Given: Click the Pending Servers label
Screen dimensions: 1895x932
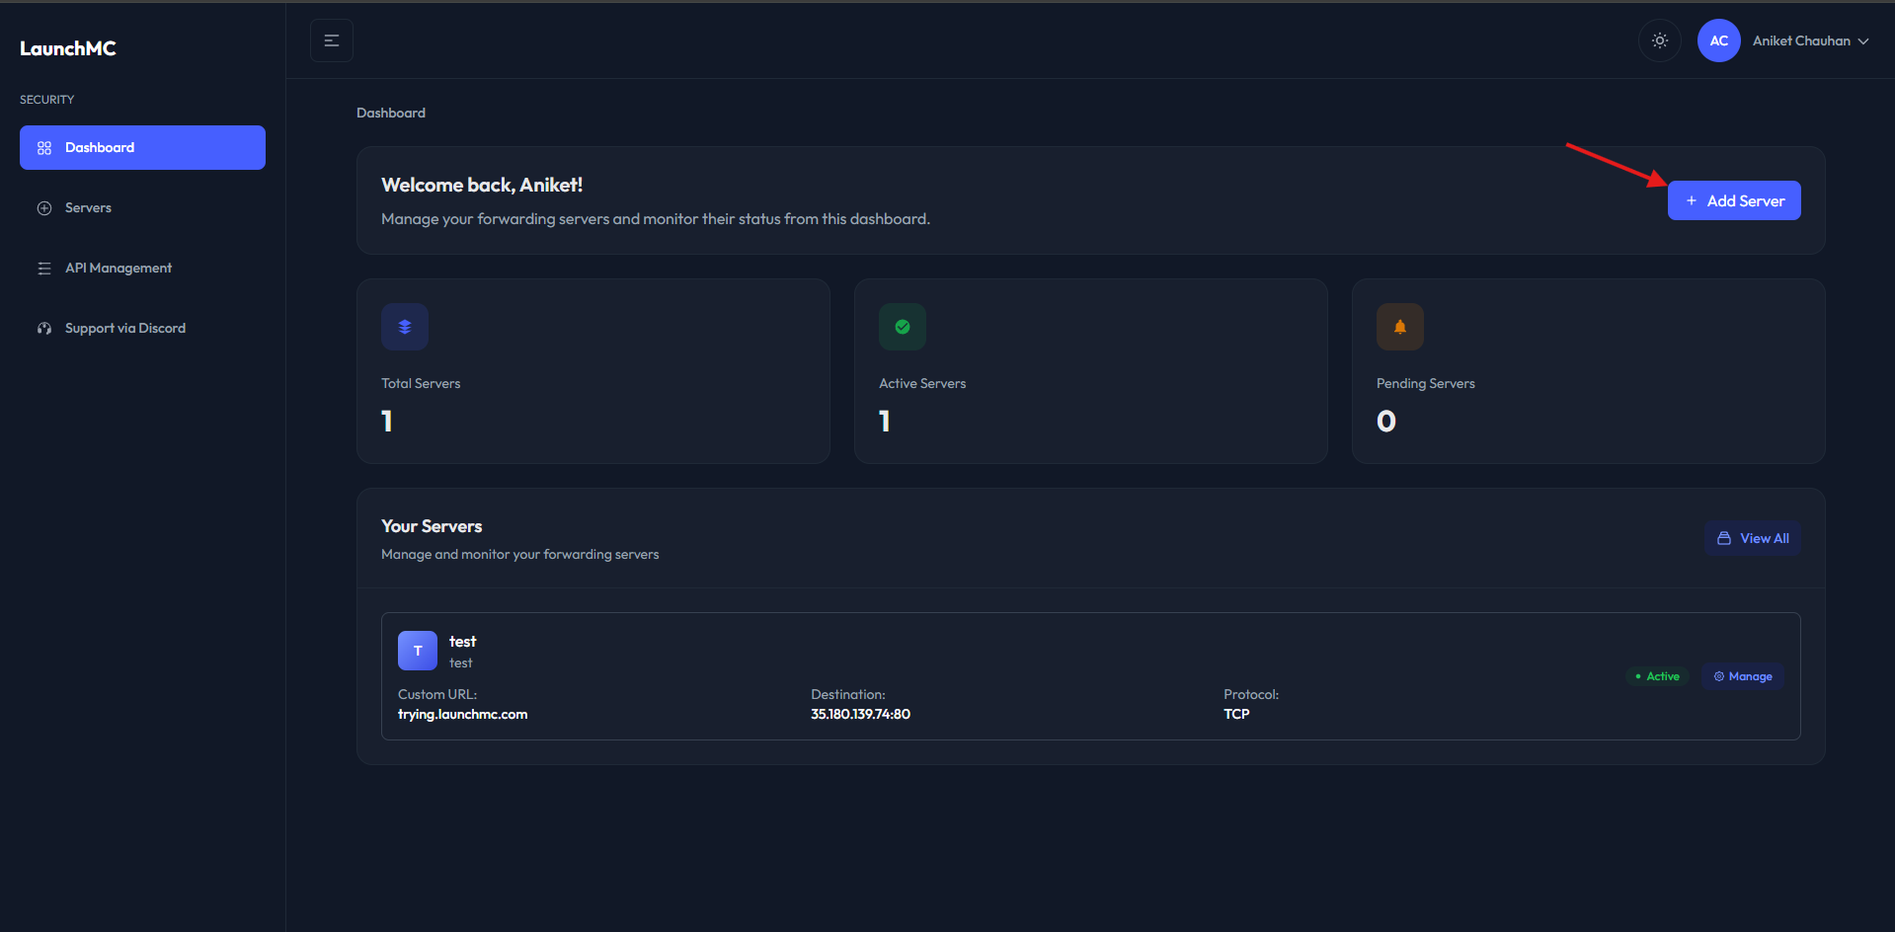Looking at the screenshot, I should (x=1425, y=383).
